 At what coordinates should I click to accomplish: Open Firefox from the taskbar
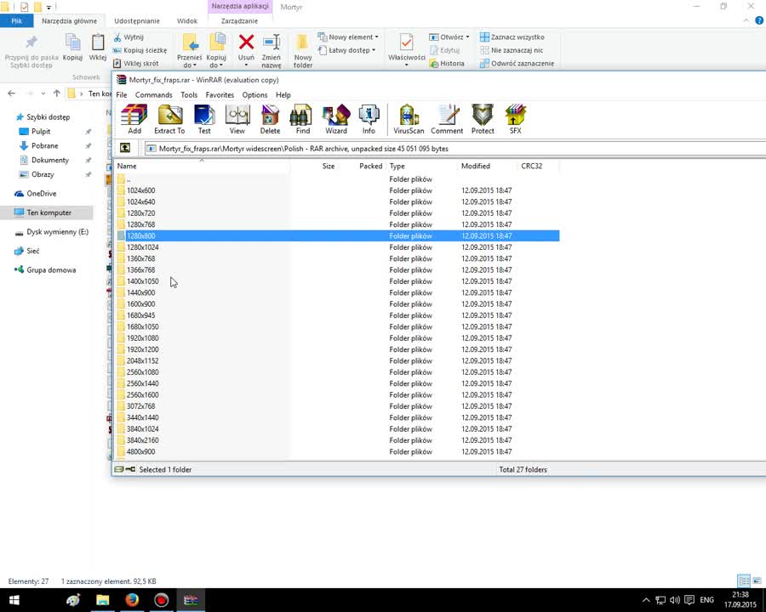point(131,599)
